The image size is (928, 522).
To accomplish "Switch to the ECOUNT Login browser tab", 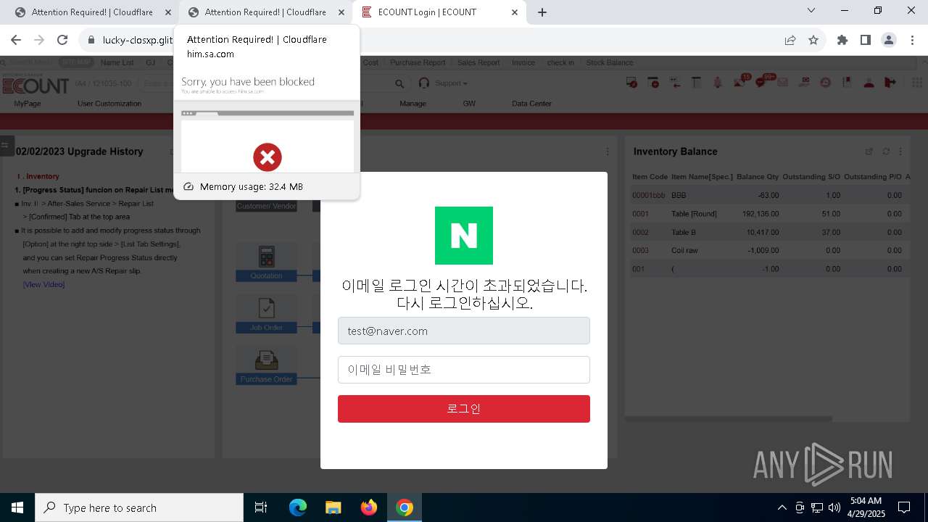I will pos(439,12).
